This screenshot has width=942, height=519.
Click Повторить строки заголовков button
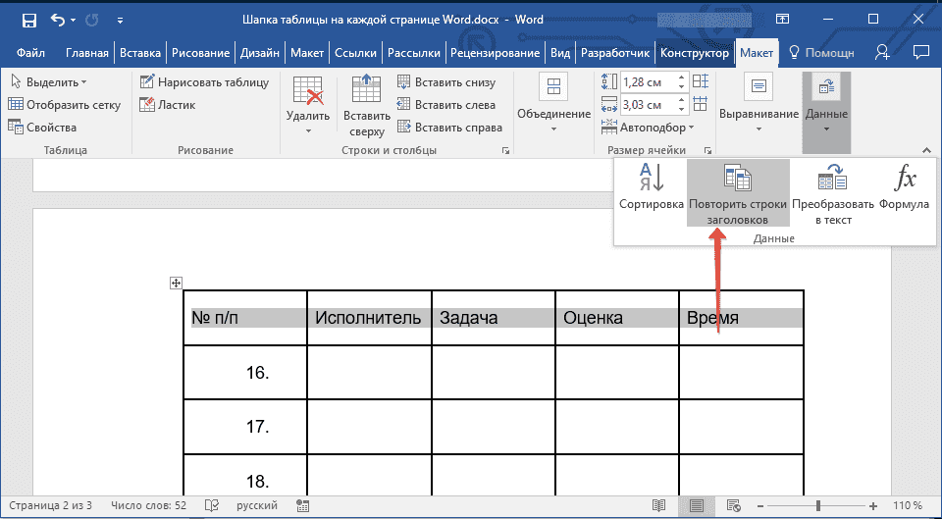(738, 193)
